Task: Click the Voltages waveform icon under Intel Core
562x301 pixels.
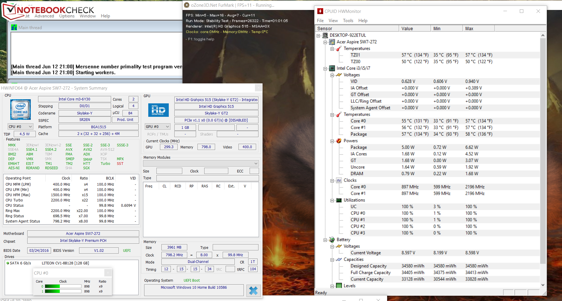Action: tap(339, 75)
